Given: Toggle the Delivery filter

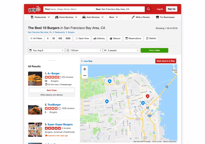Looking at the screenshot, I should pyautogui.click(x=99, y=39).
